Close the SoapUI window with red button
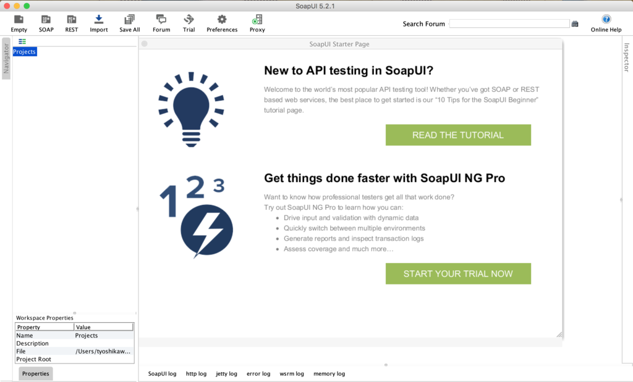Image resolution: width=633 pixels, height=382 pixels. [x=7, y=6]
